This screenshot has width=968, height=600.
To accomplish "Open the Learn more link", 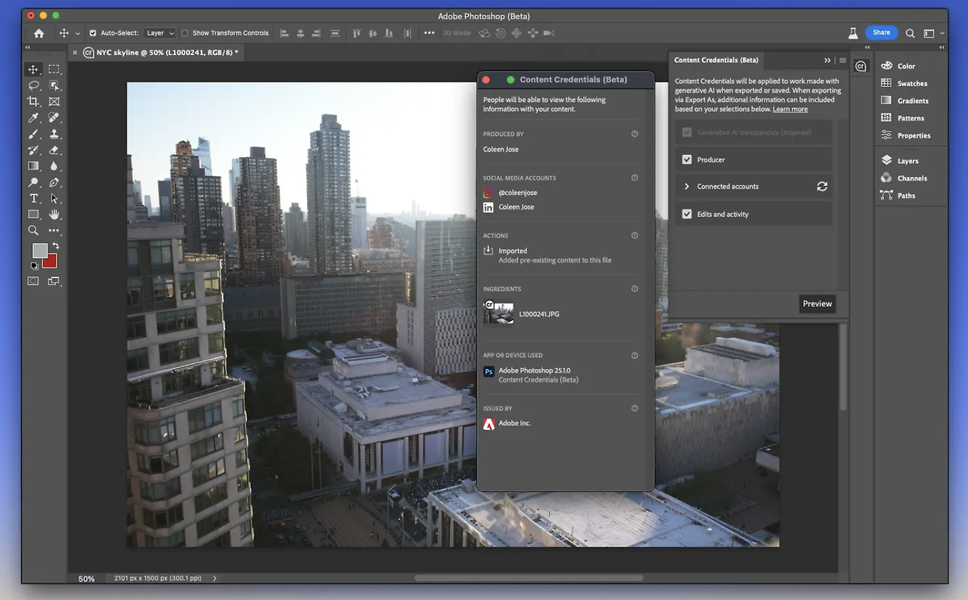I will tap(790, 110).
